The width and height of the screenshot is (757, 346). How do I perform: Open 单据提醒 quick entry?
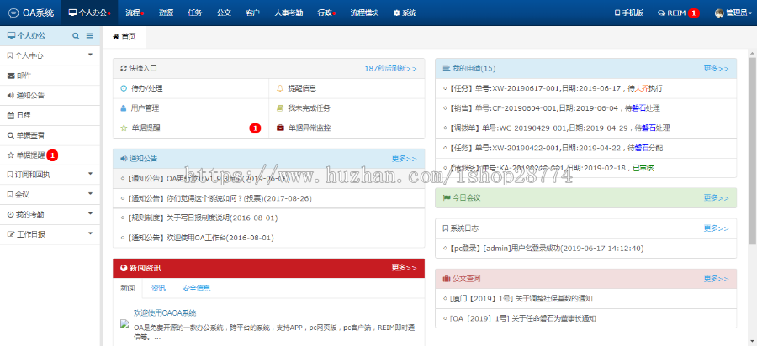tap(191, 128)
